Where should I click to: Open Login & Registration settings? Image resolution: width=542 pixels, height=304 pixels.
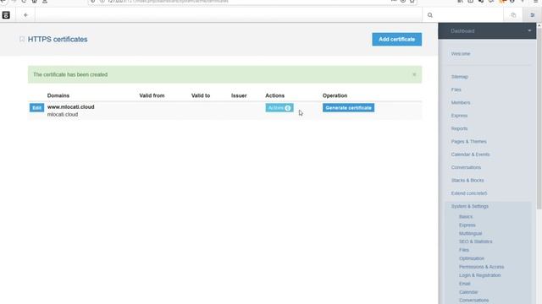[479, 275]
